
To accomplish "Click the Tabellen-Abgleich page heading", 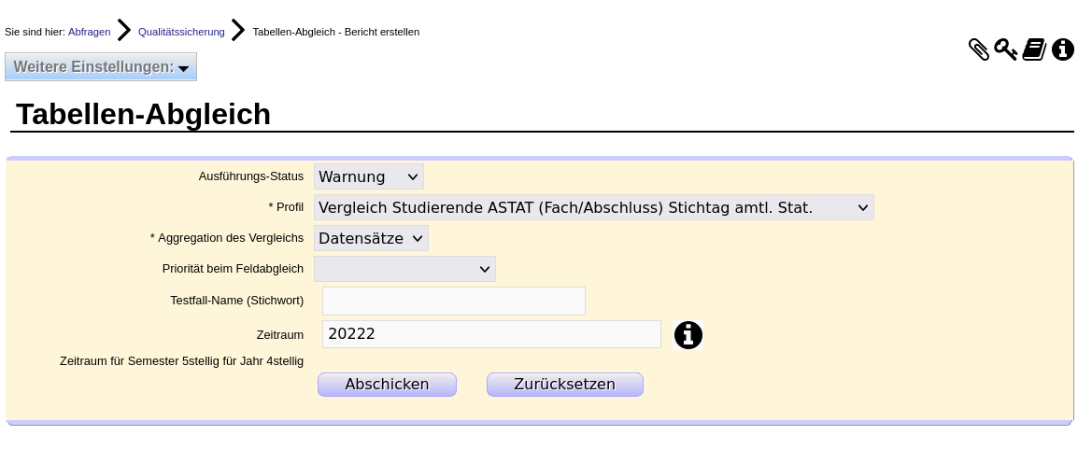I will tap(144, 114).
